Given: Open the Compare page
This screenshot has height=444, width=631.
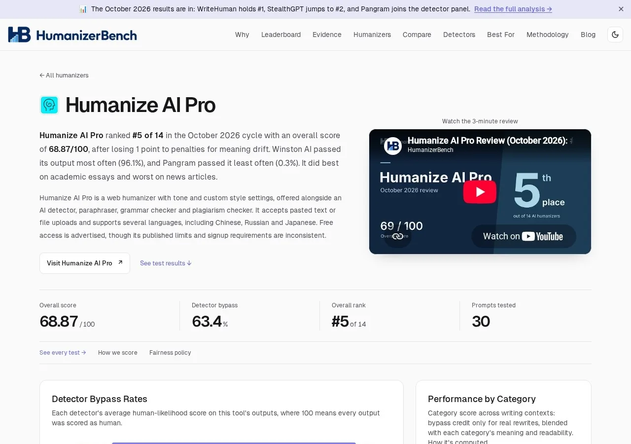Looking at the screenshot, I should [x=417, y=35].
